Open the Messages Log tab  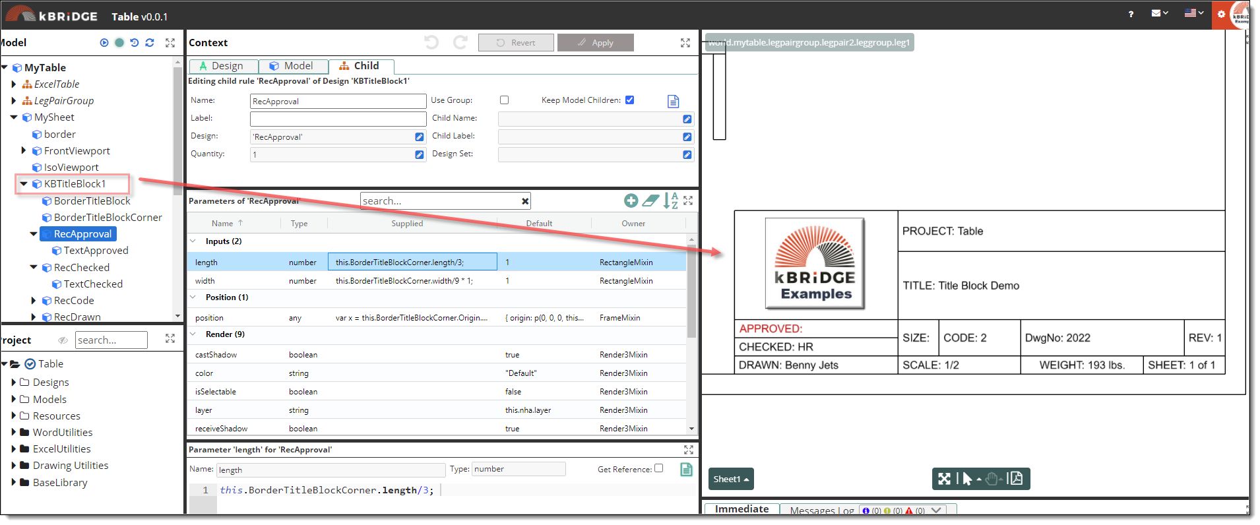868,510
